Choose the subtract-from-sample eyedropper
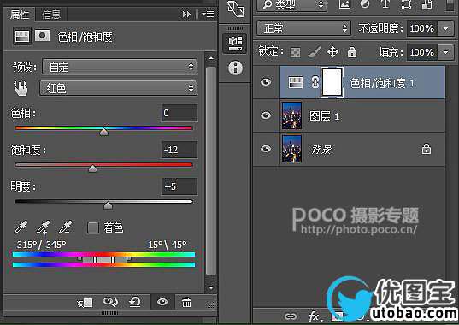The height and width of the screenshot is (325, 459). click(x=65, y=227)
